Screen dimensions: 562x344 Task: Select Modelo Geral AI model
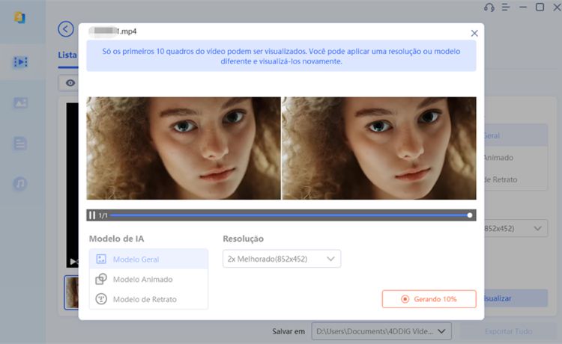coord(148,259)
